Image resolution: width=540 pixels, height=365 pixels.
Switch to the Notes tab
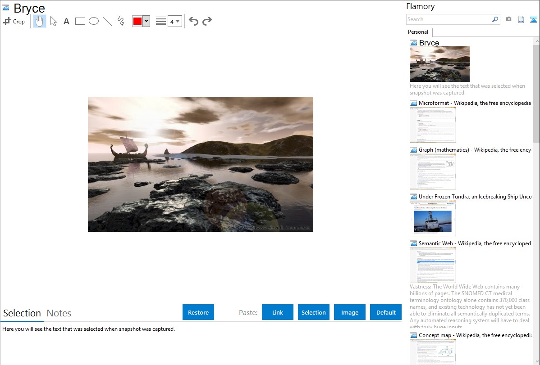[x=59, y=313]
